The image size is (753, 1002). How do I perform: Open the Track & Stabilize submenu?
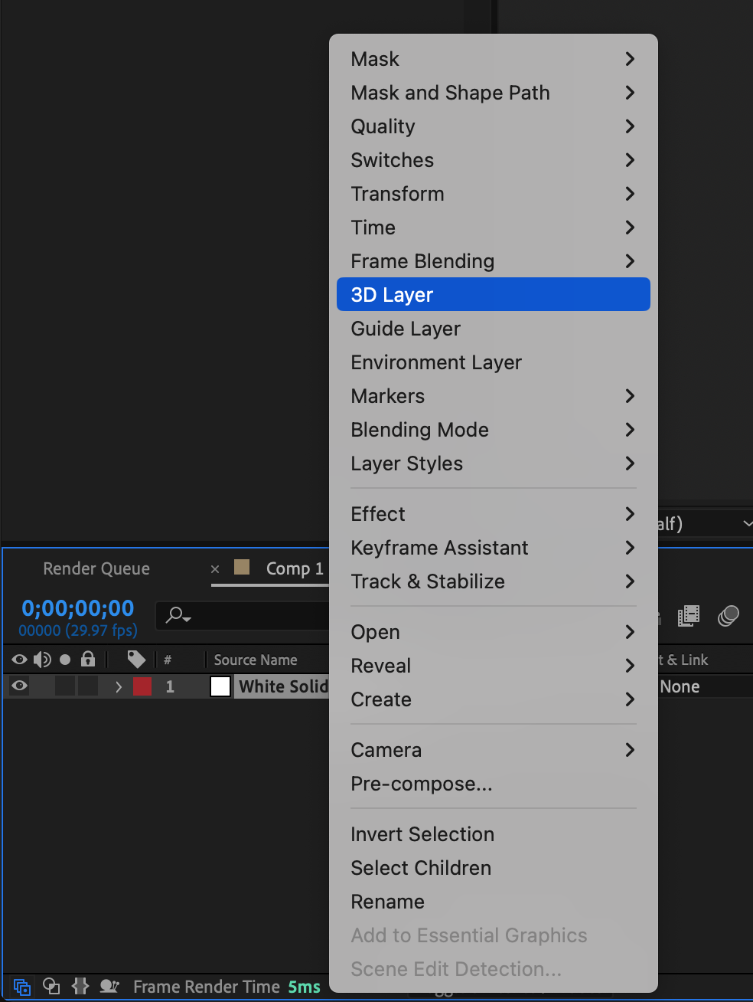tap(494, 581)
